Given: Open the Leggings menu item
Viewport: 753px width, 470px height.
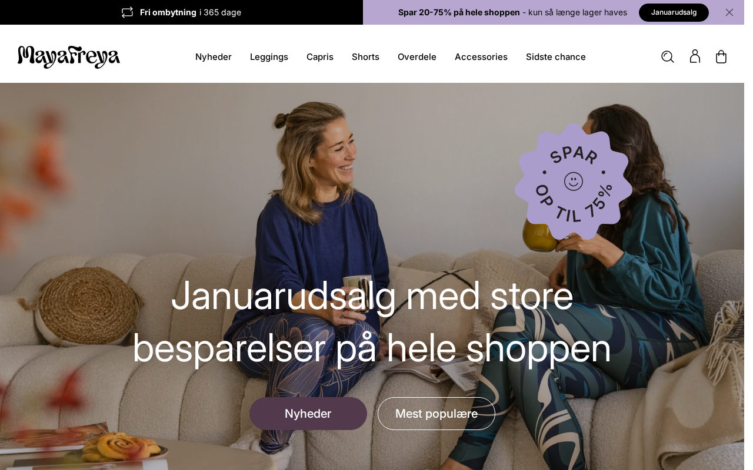Looking at the screenshot, I should point(269,57).
